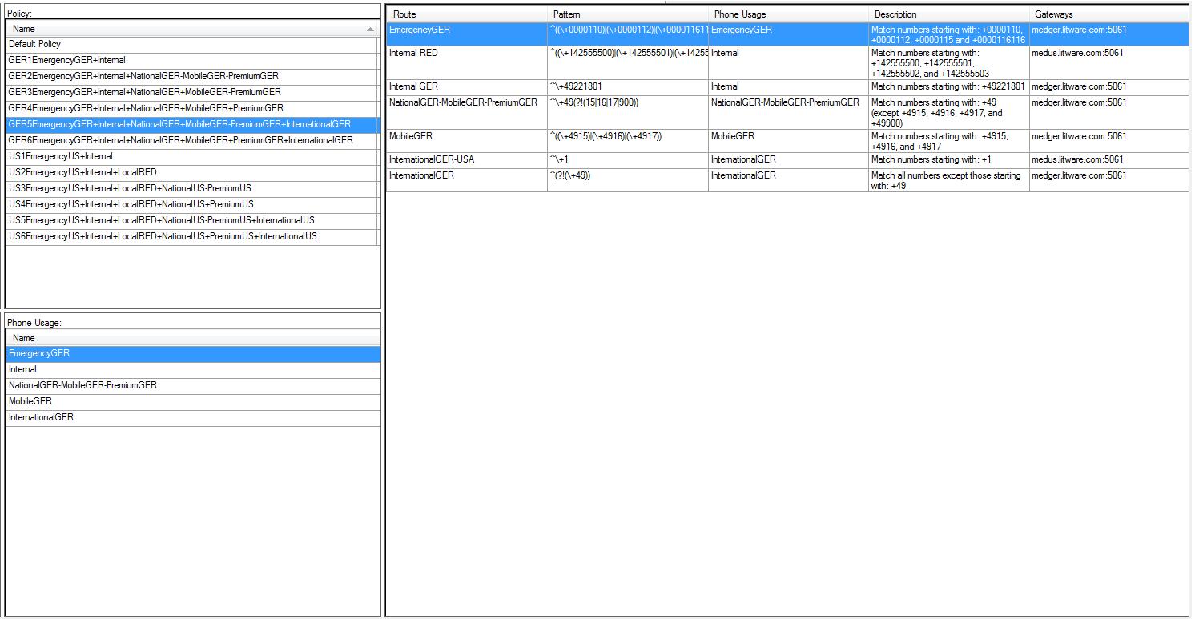Click pattern ^((\+4915)|(\+4916)|(\+4917)) cell
This screenshot has width=1195, height=619.
[x=628, y=141]
